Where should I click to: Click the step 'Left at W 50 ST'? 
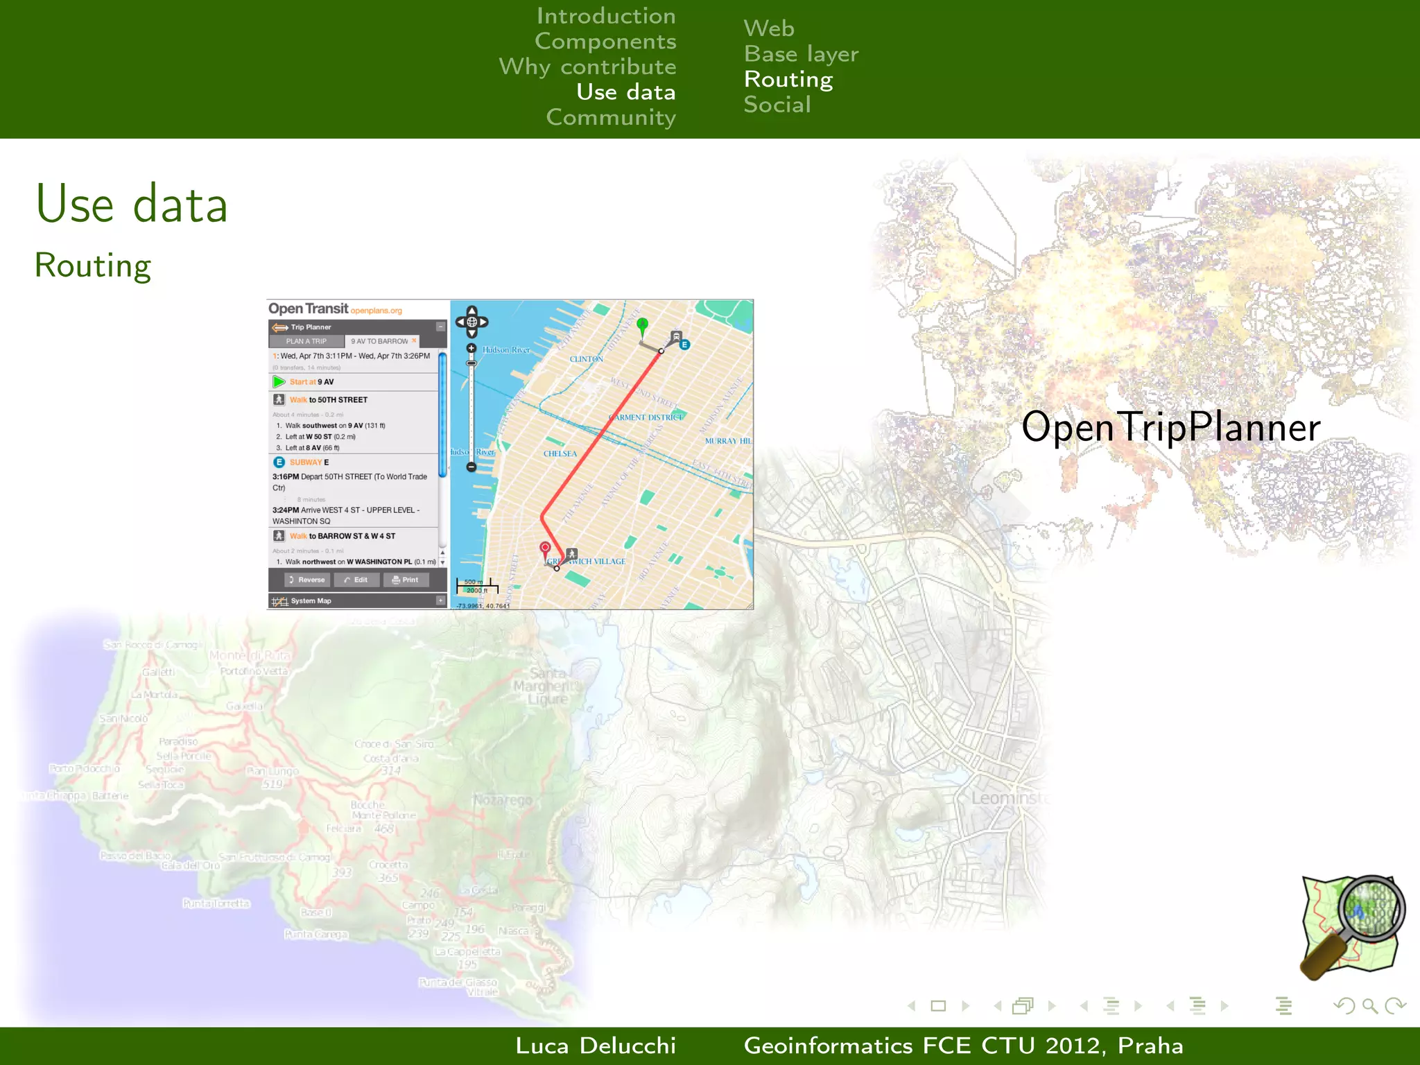316,437
